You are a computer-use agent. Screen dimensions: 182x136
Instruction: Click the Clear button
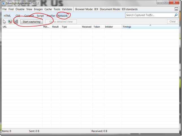point(173,21)
